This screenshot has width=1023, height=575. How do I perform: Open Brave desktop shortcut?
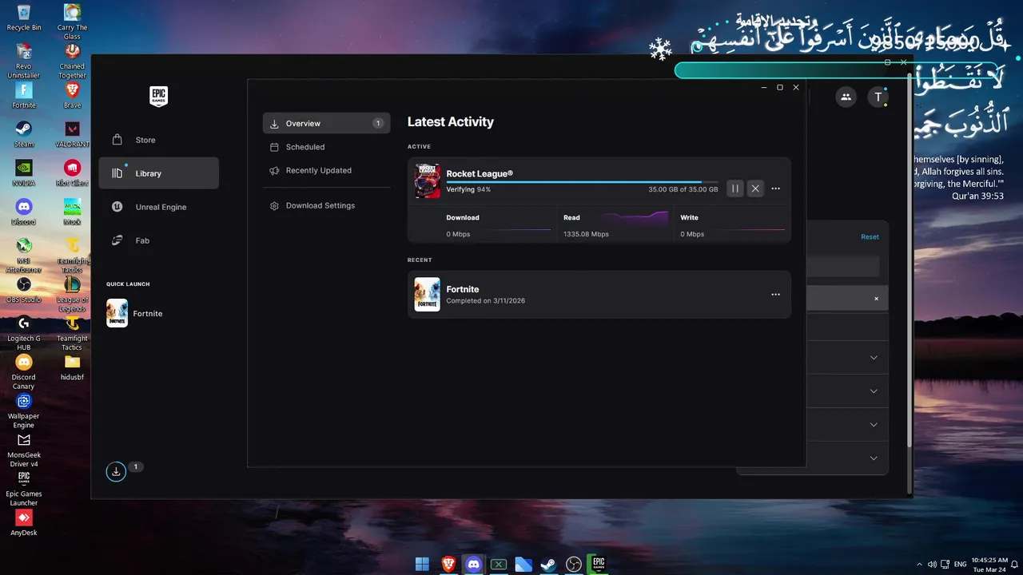(x=72, y=96)
